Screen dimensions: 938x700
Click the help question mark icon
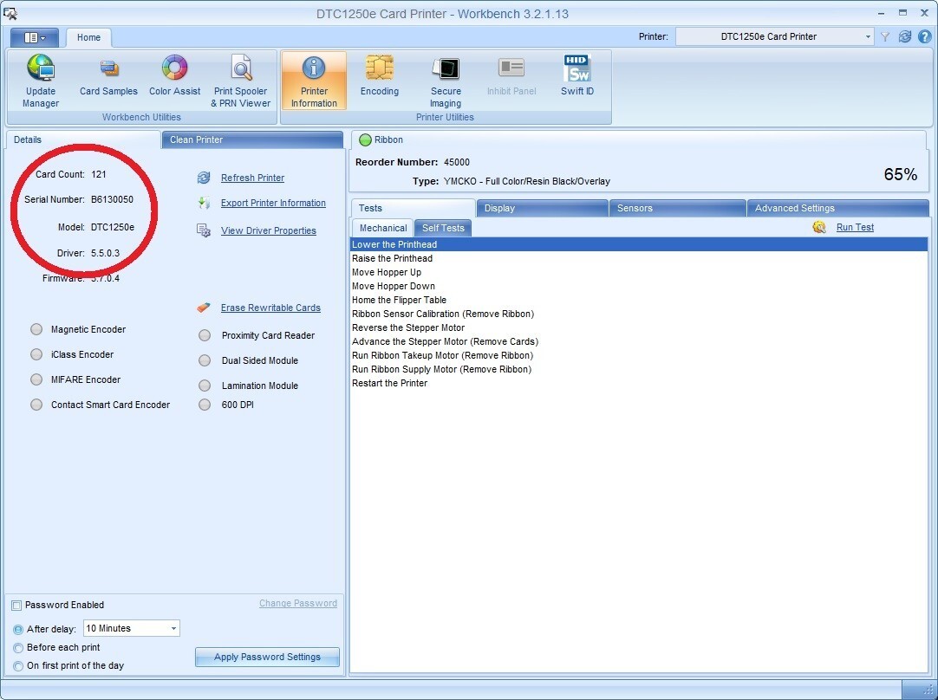point(924,36)
